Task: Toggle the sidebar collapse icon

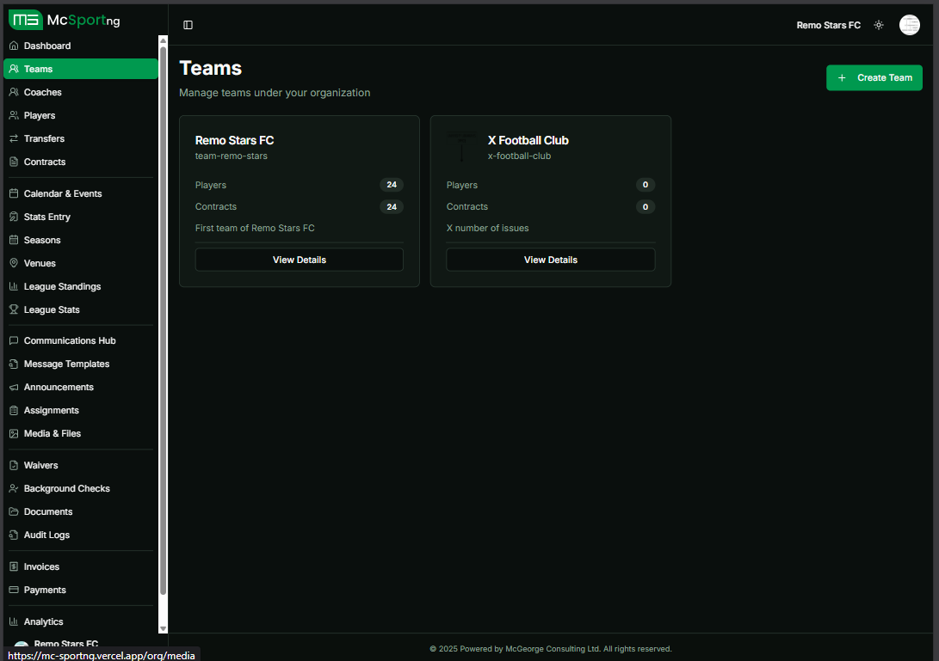Action: (x=188, y=25)
